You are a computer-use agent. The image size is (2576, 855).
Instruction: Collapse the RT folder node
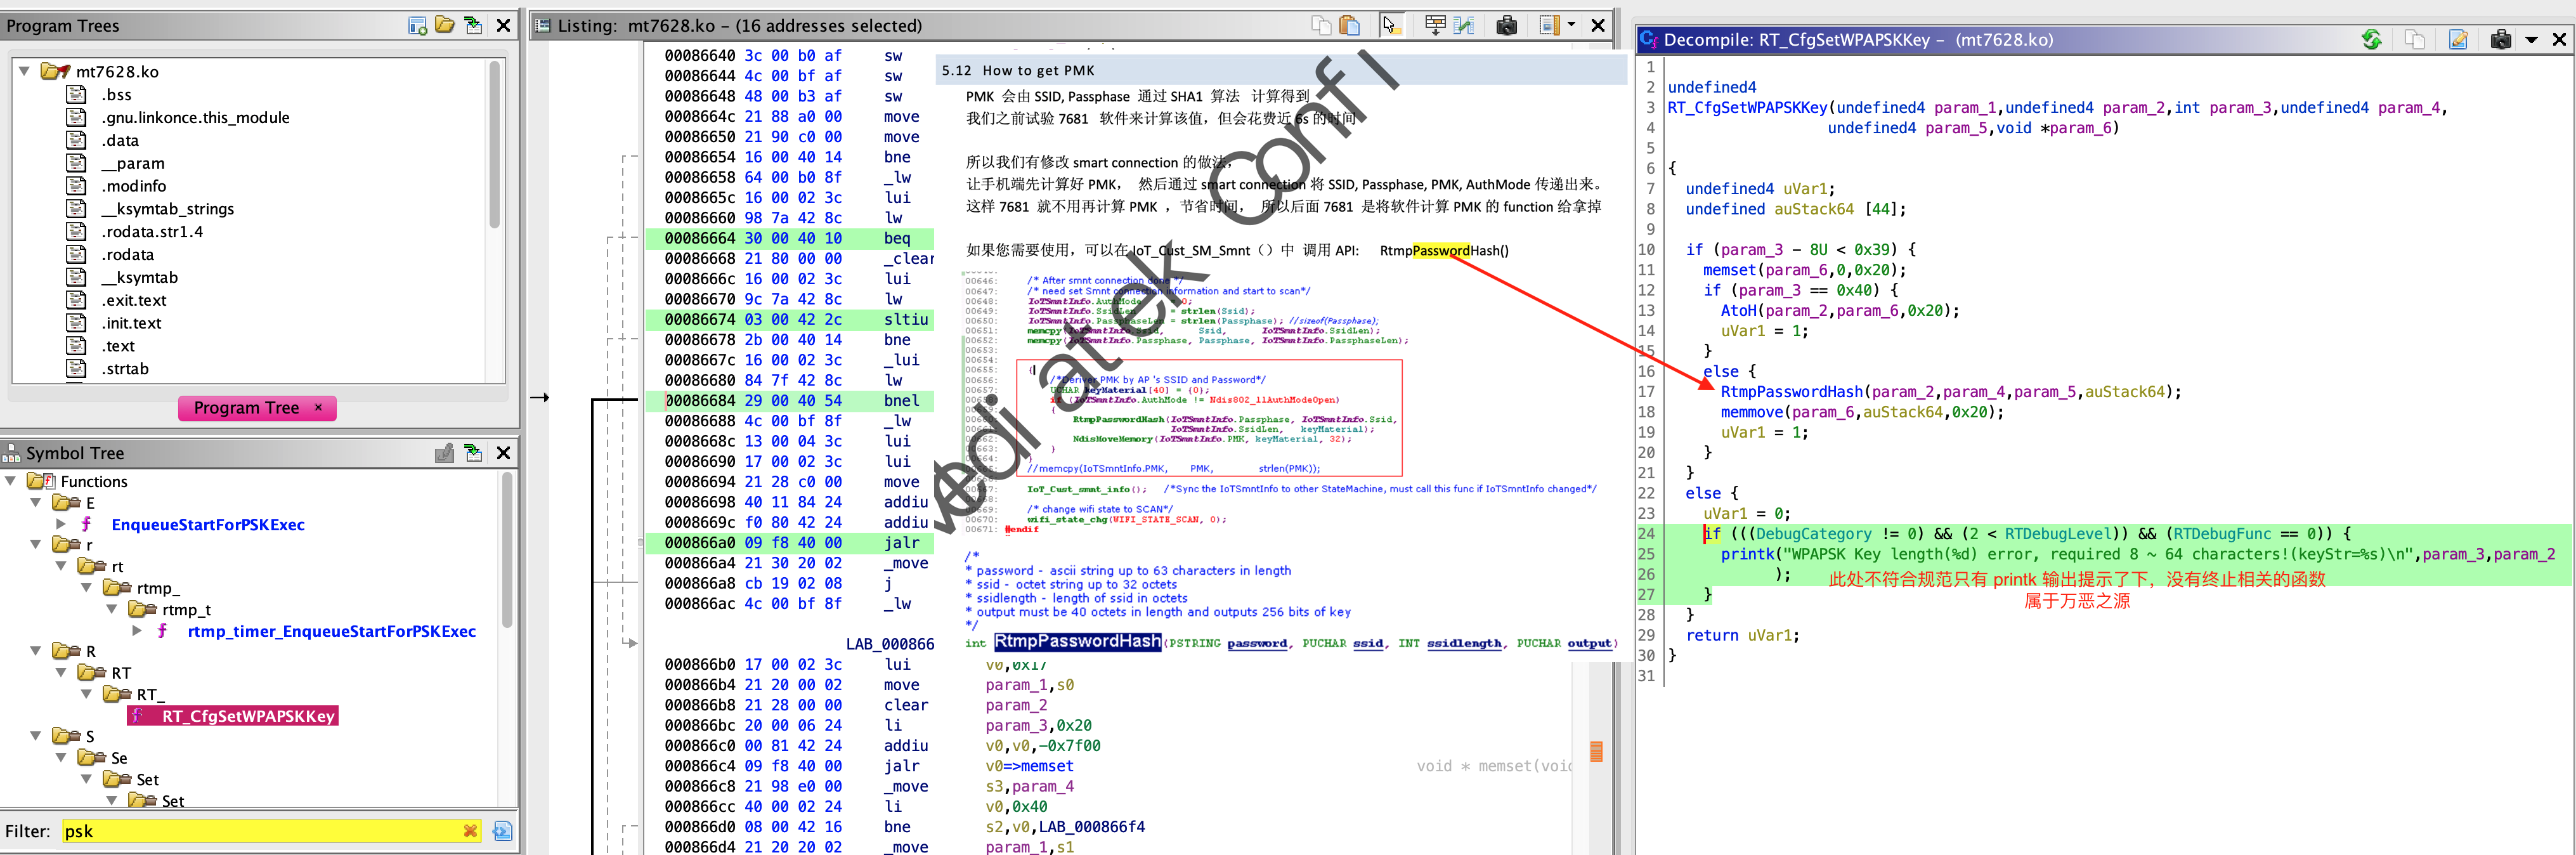(x=61, y=673)
